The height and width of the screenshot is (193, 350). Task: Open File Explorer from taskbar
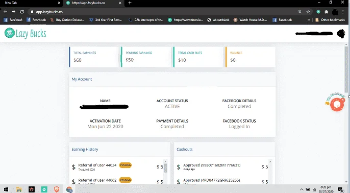(x=19, y=189)
